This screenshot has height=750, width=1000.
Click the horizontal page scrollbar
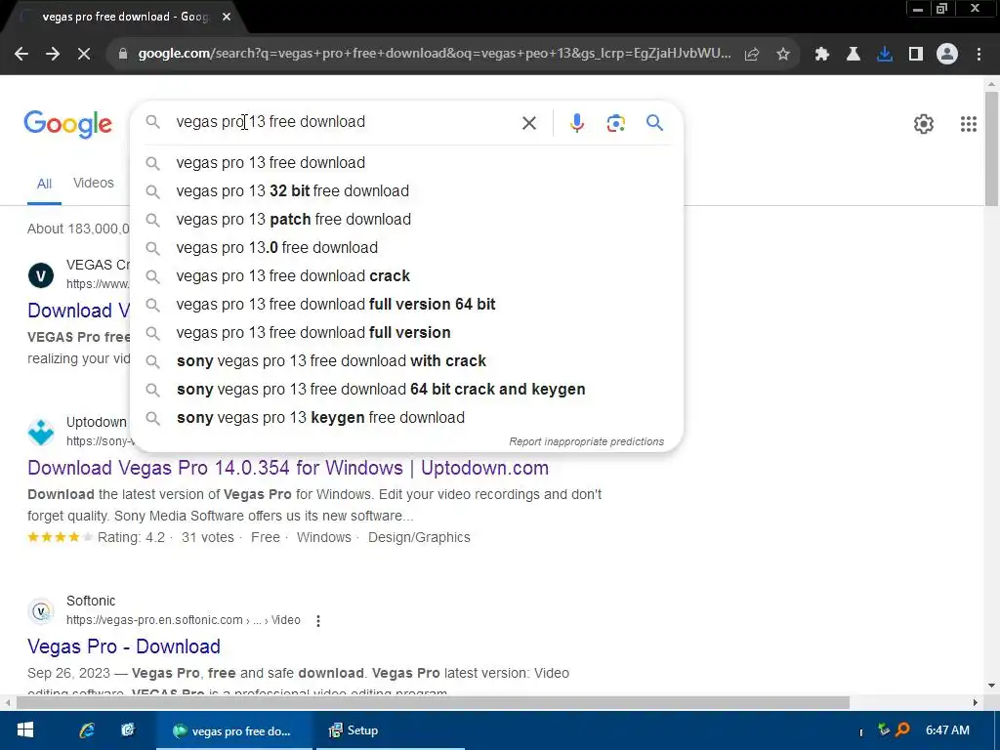[433, 703]
